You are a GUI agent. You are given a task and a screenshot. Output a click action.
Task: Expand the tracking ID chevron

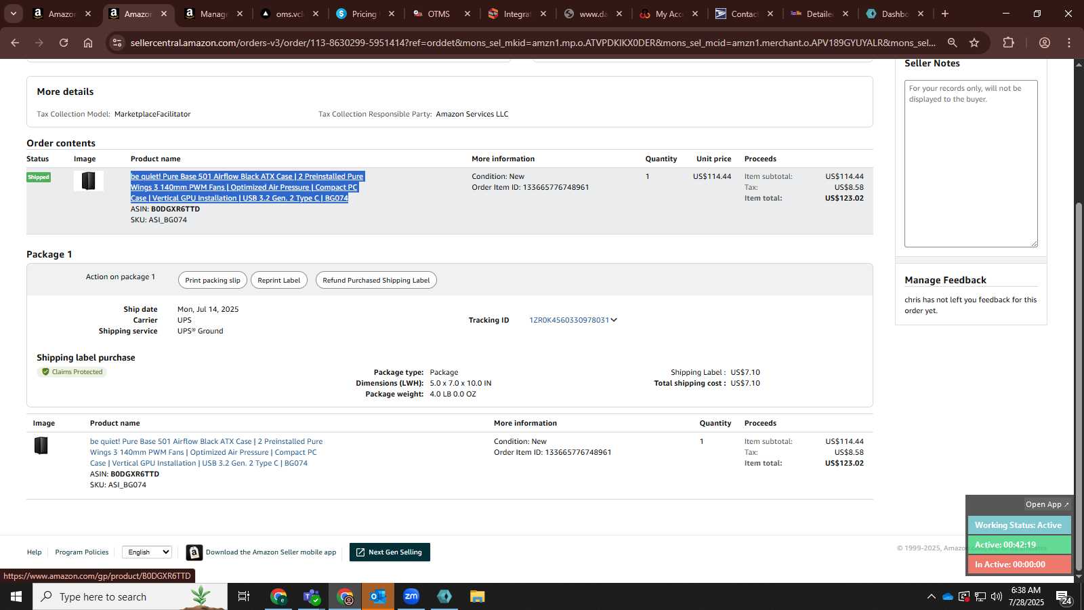(614, 320)
